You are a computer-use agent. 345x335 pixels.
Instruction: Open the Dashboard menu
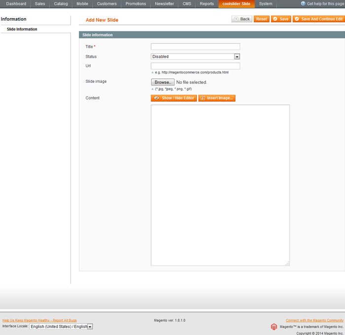[x=16, y=4]
